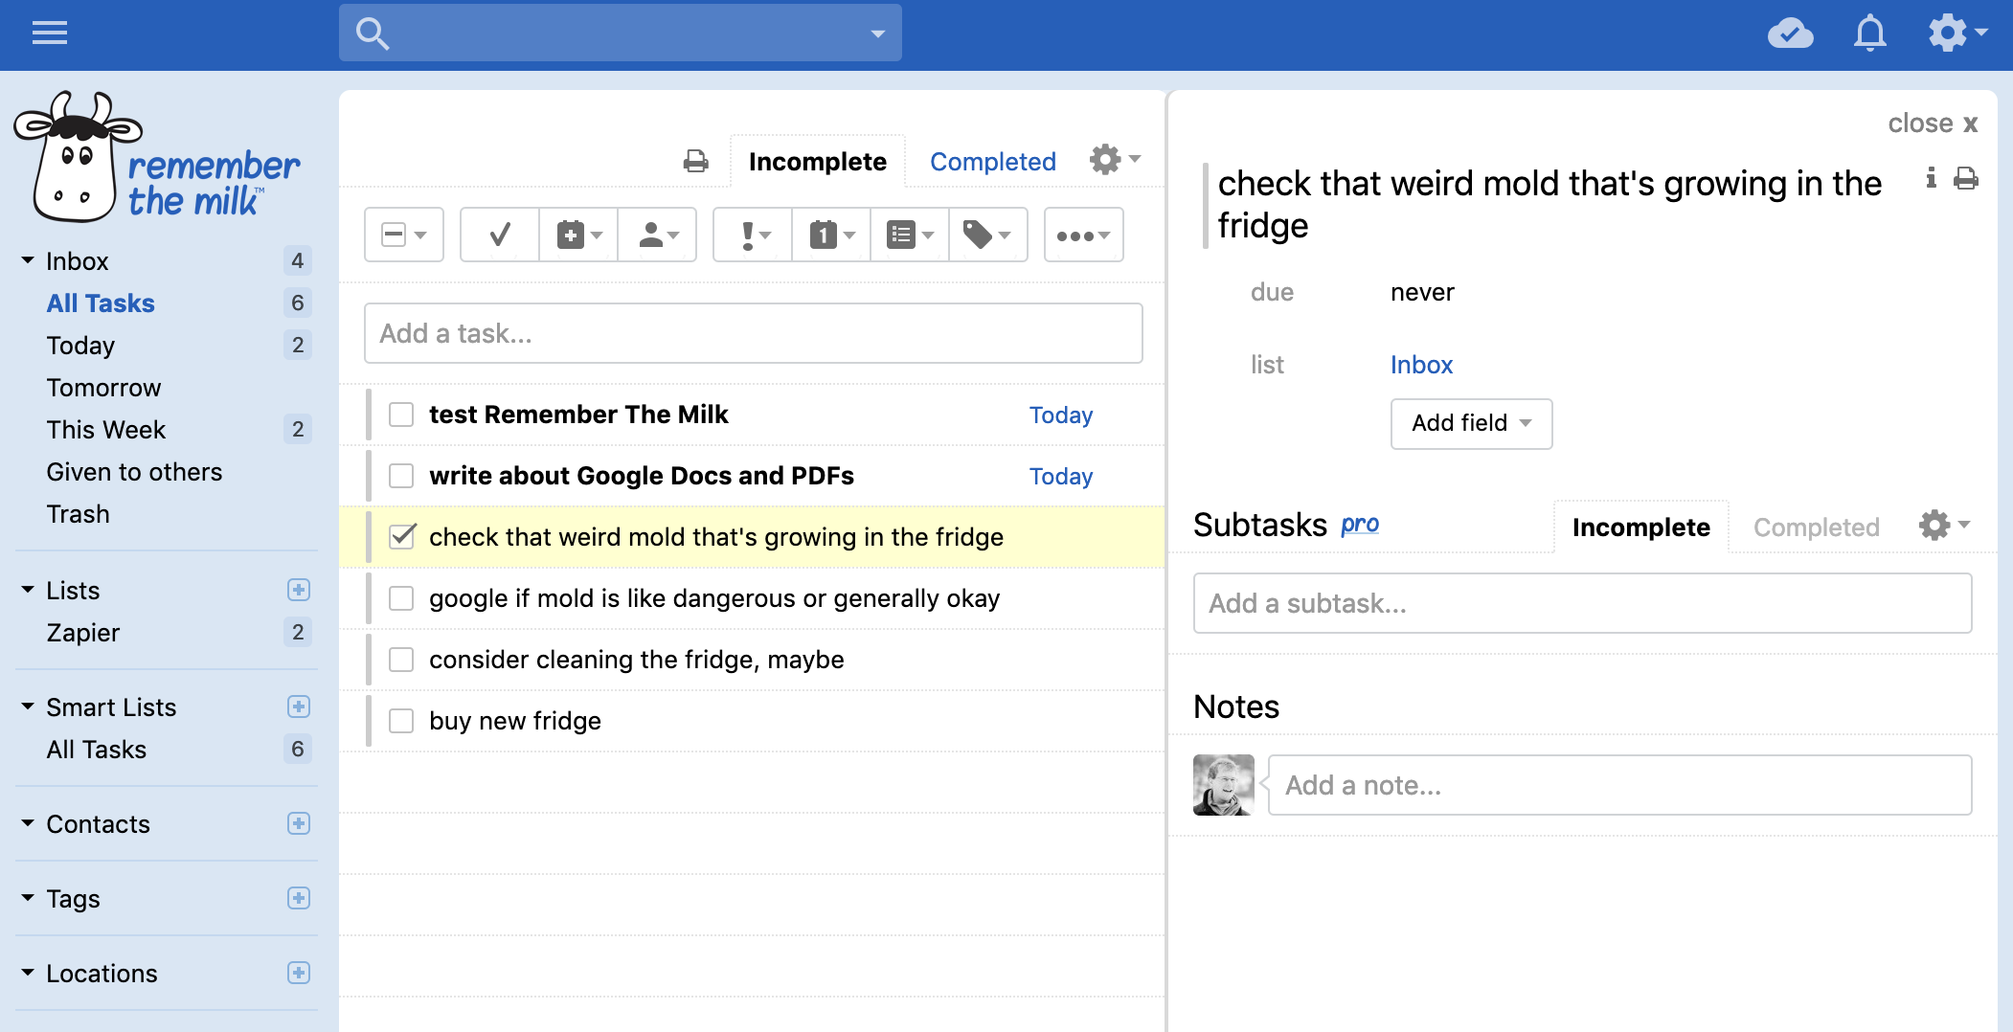The height and width of the screenshot is (1032, 2013).
Task: Show task info in detail panel
Action: pyautogui.click(x=1932, y=178)
